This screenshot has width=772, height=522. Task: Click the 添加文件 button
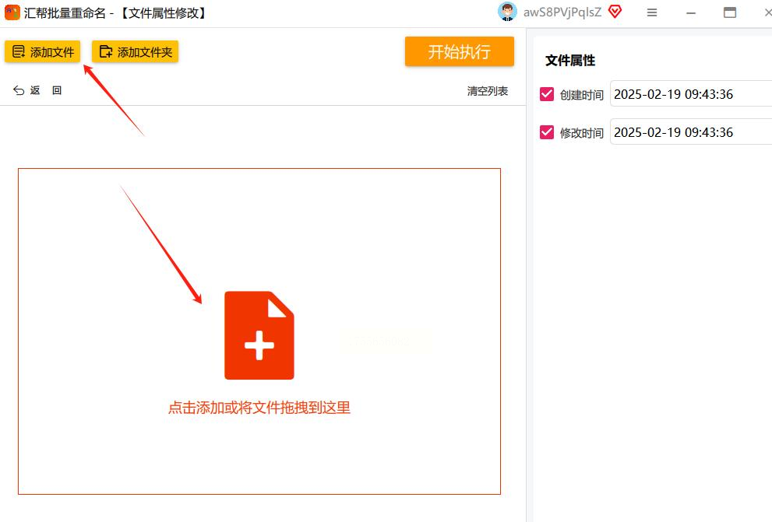[x=42, y=51]
